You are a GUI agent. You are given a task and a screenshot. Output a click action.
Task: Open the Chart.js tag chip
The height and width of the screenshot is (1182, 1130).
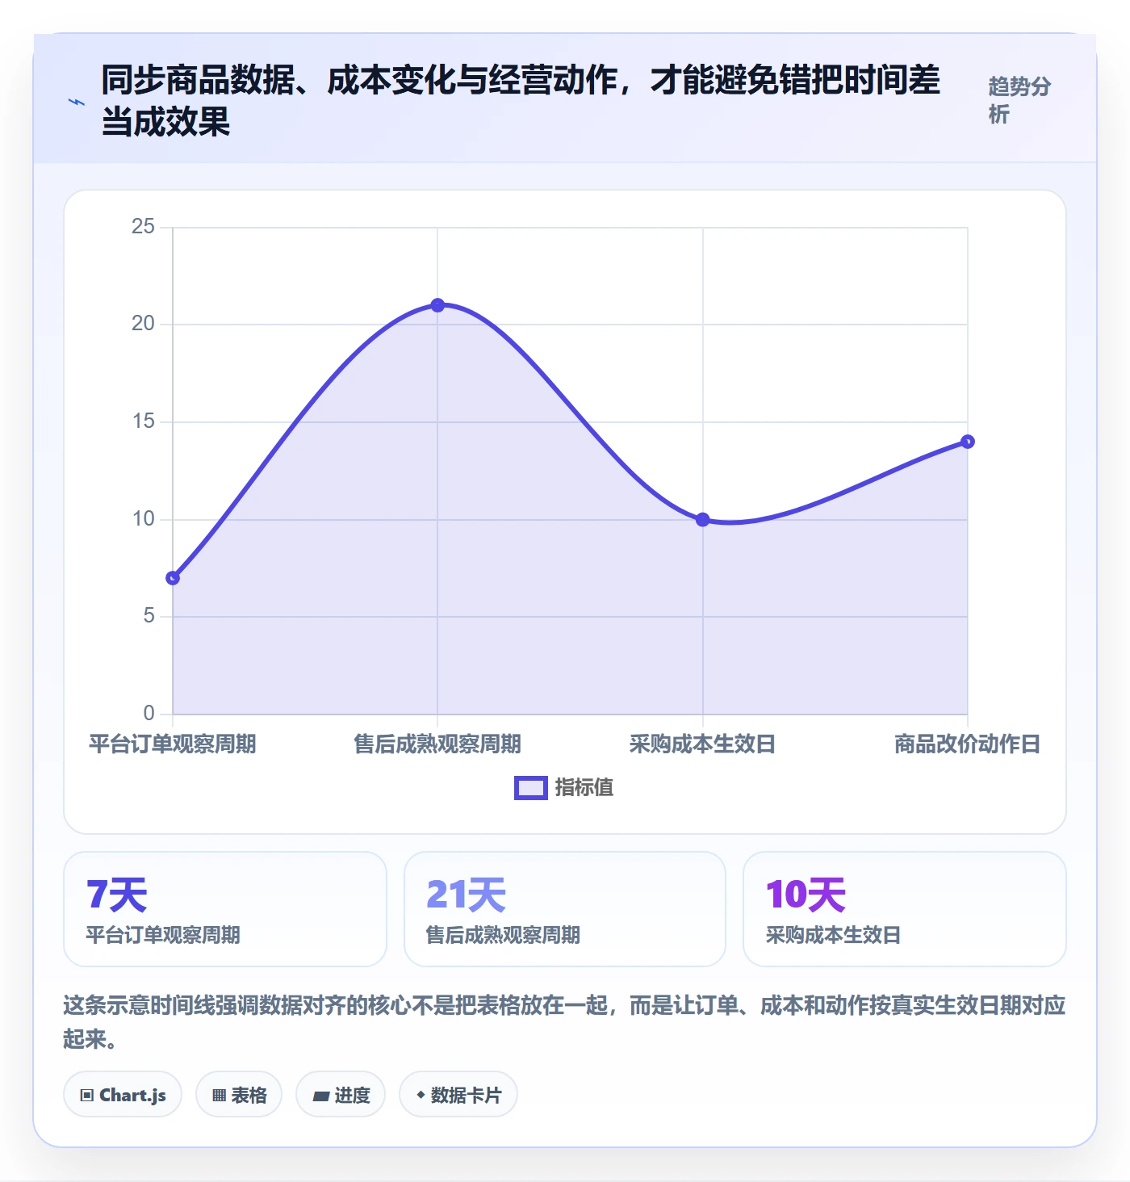pyautogui.click(x=123, y=1095)
